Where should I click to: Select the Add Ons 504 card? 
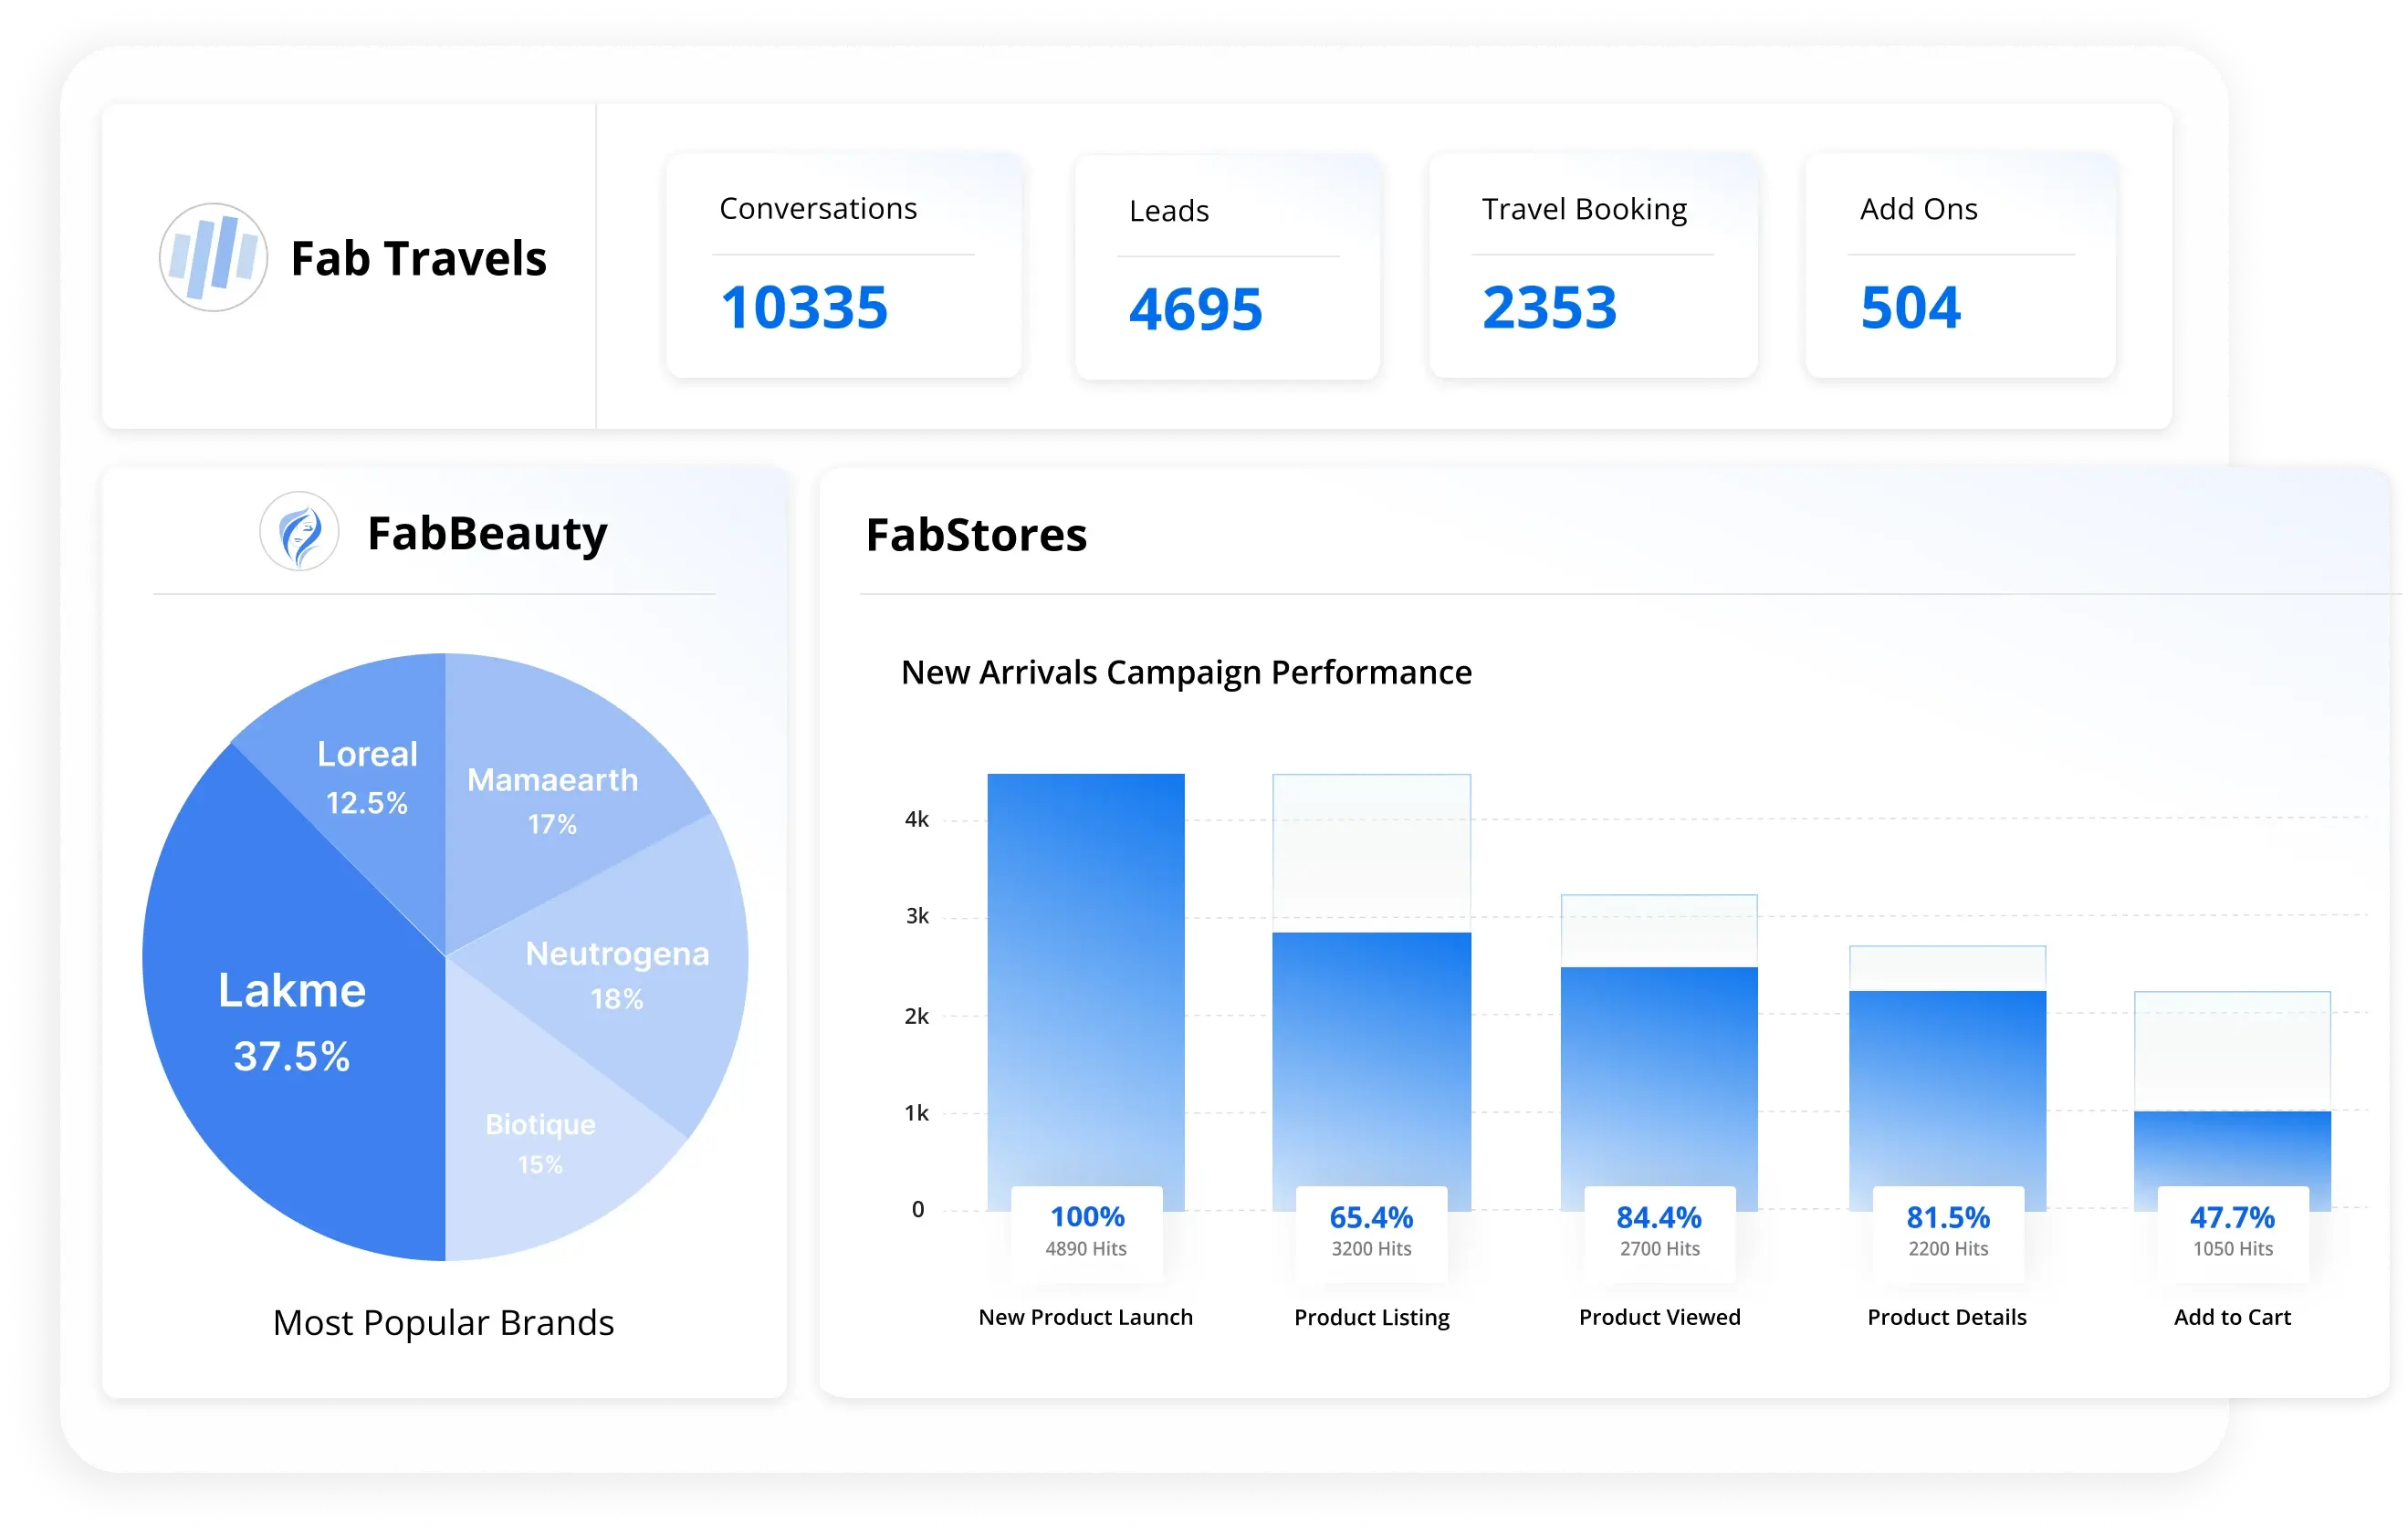pos(1959,266)
